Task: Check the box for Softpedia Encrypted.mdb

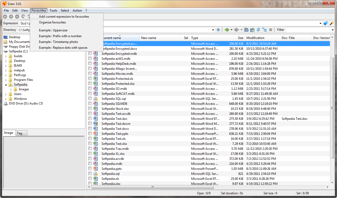Action: (90, 53)
